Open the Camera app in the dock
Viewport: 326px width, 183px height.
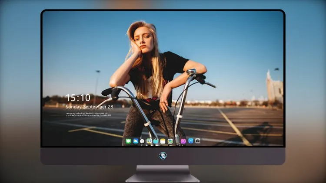[x=197, y=141]
